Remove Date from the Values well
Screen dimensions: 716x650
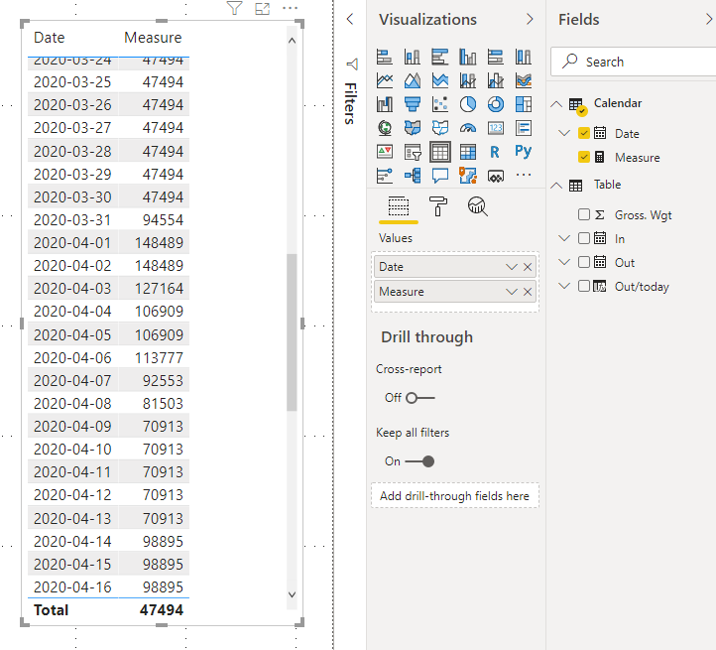[528, 267]
